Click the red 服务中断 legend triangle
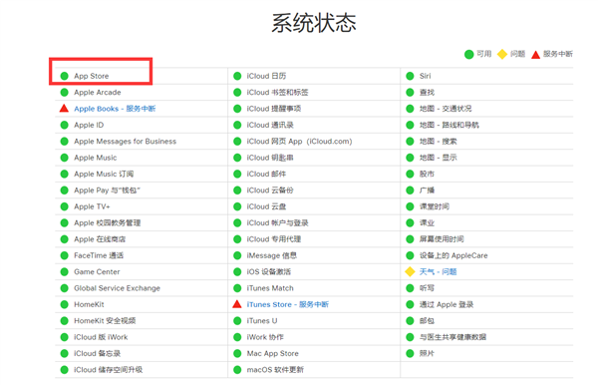The image size is (598, 385). 536,55
